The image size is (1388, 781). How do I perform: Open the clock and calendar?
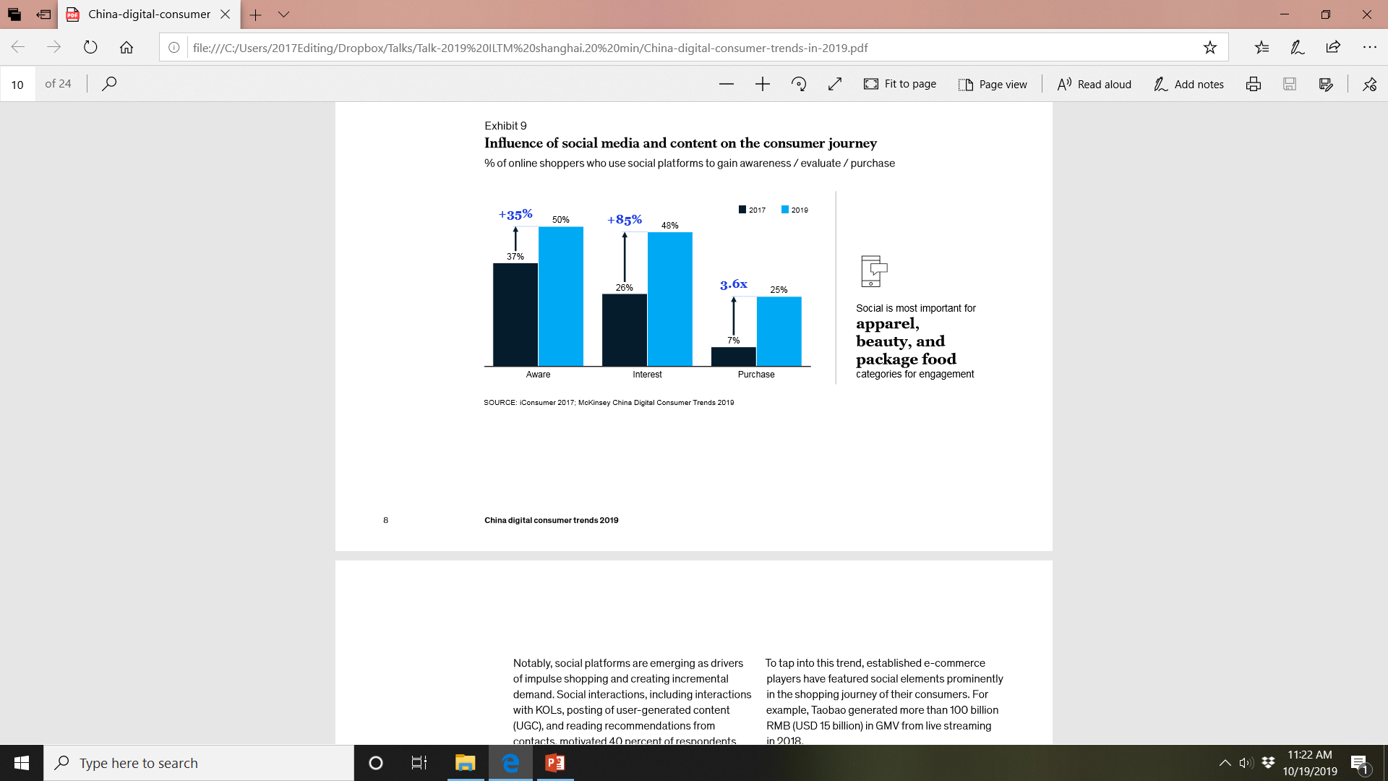click(x=1310, y=763)
